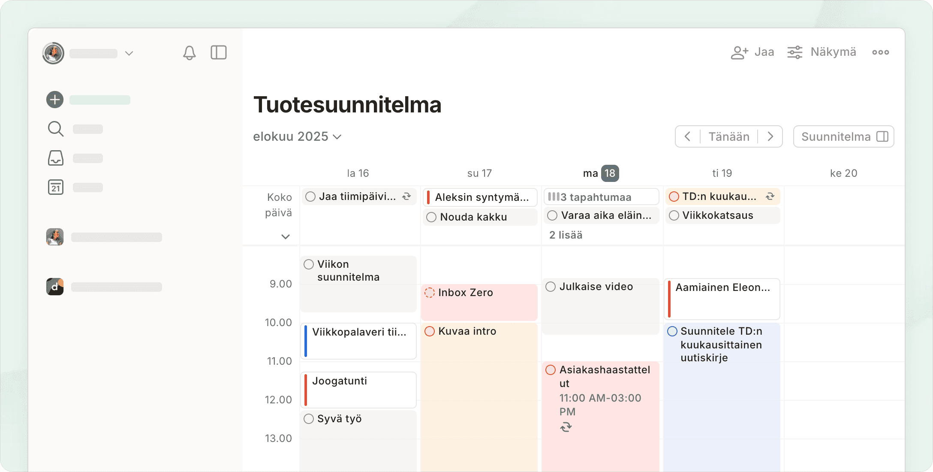This screenshot has height=472, width=933.
Task: Go to the next week arrow
Action: click(x=770, y=136)
